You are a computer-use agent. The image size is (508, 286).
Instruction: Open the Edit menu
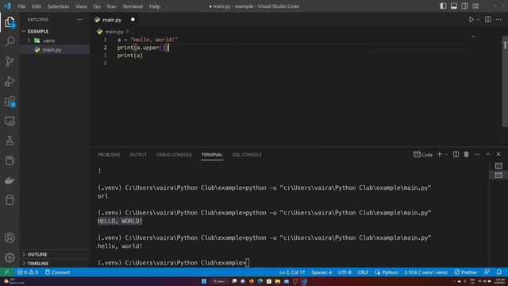pyautogui.click(x=37, y=6)
